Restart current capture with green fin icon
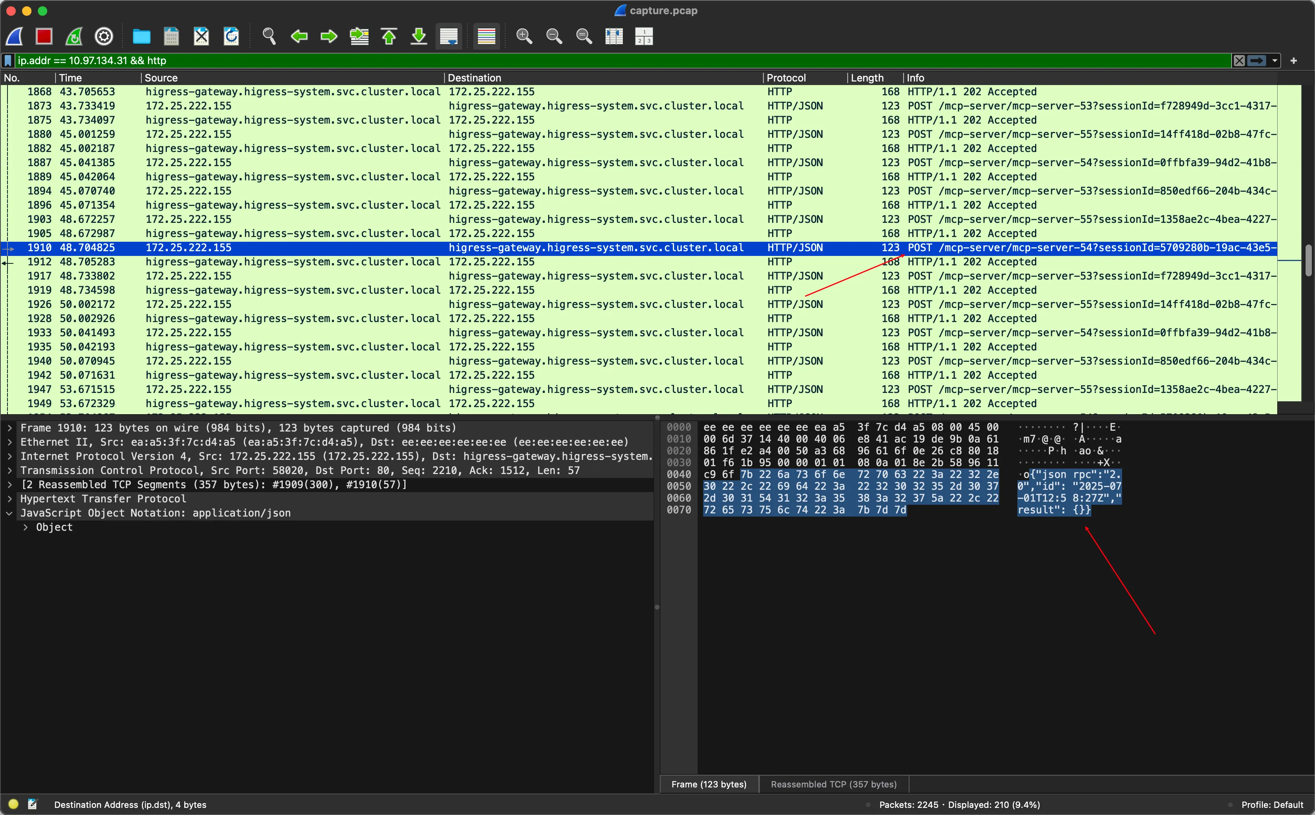 pyautogui.click(x=74, y=36)
